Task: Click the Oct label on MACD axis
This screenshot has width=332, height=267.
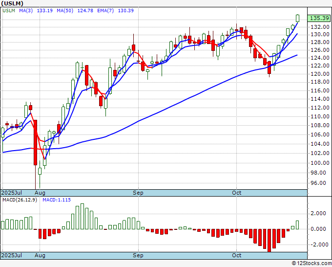Action: point(236,255)
